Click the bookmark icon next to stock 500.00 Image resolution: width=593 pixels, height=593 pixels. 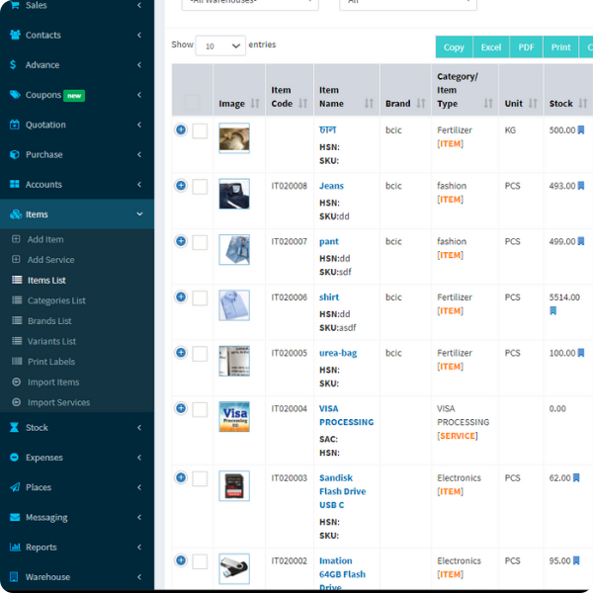click(x=581, y=130)
